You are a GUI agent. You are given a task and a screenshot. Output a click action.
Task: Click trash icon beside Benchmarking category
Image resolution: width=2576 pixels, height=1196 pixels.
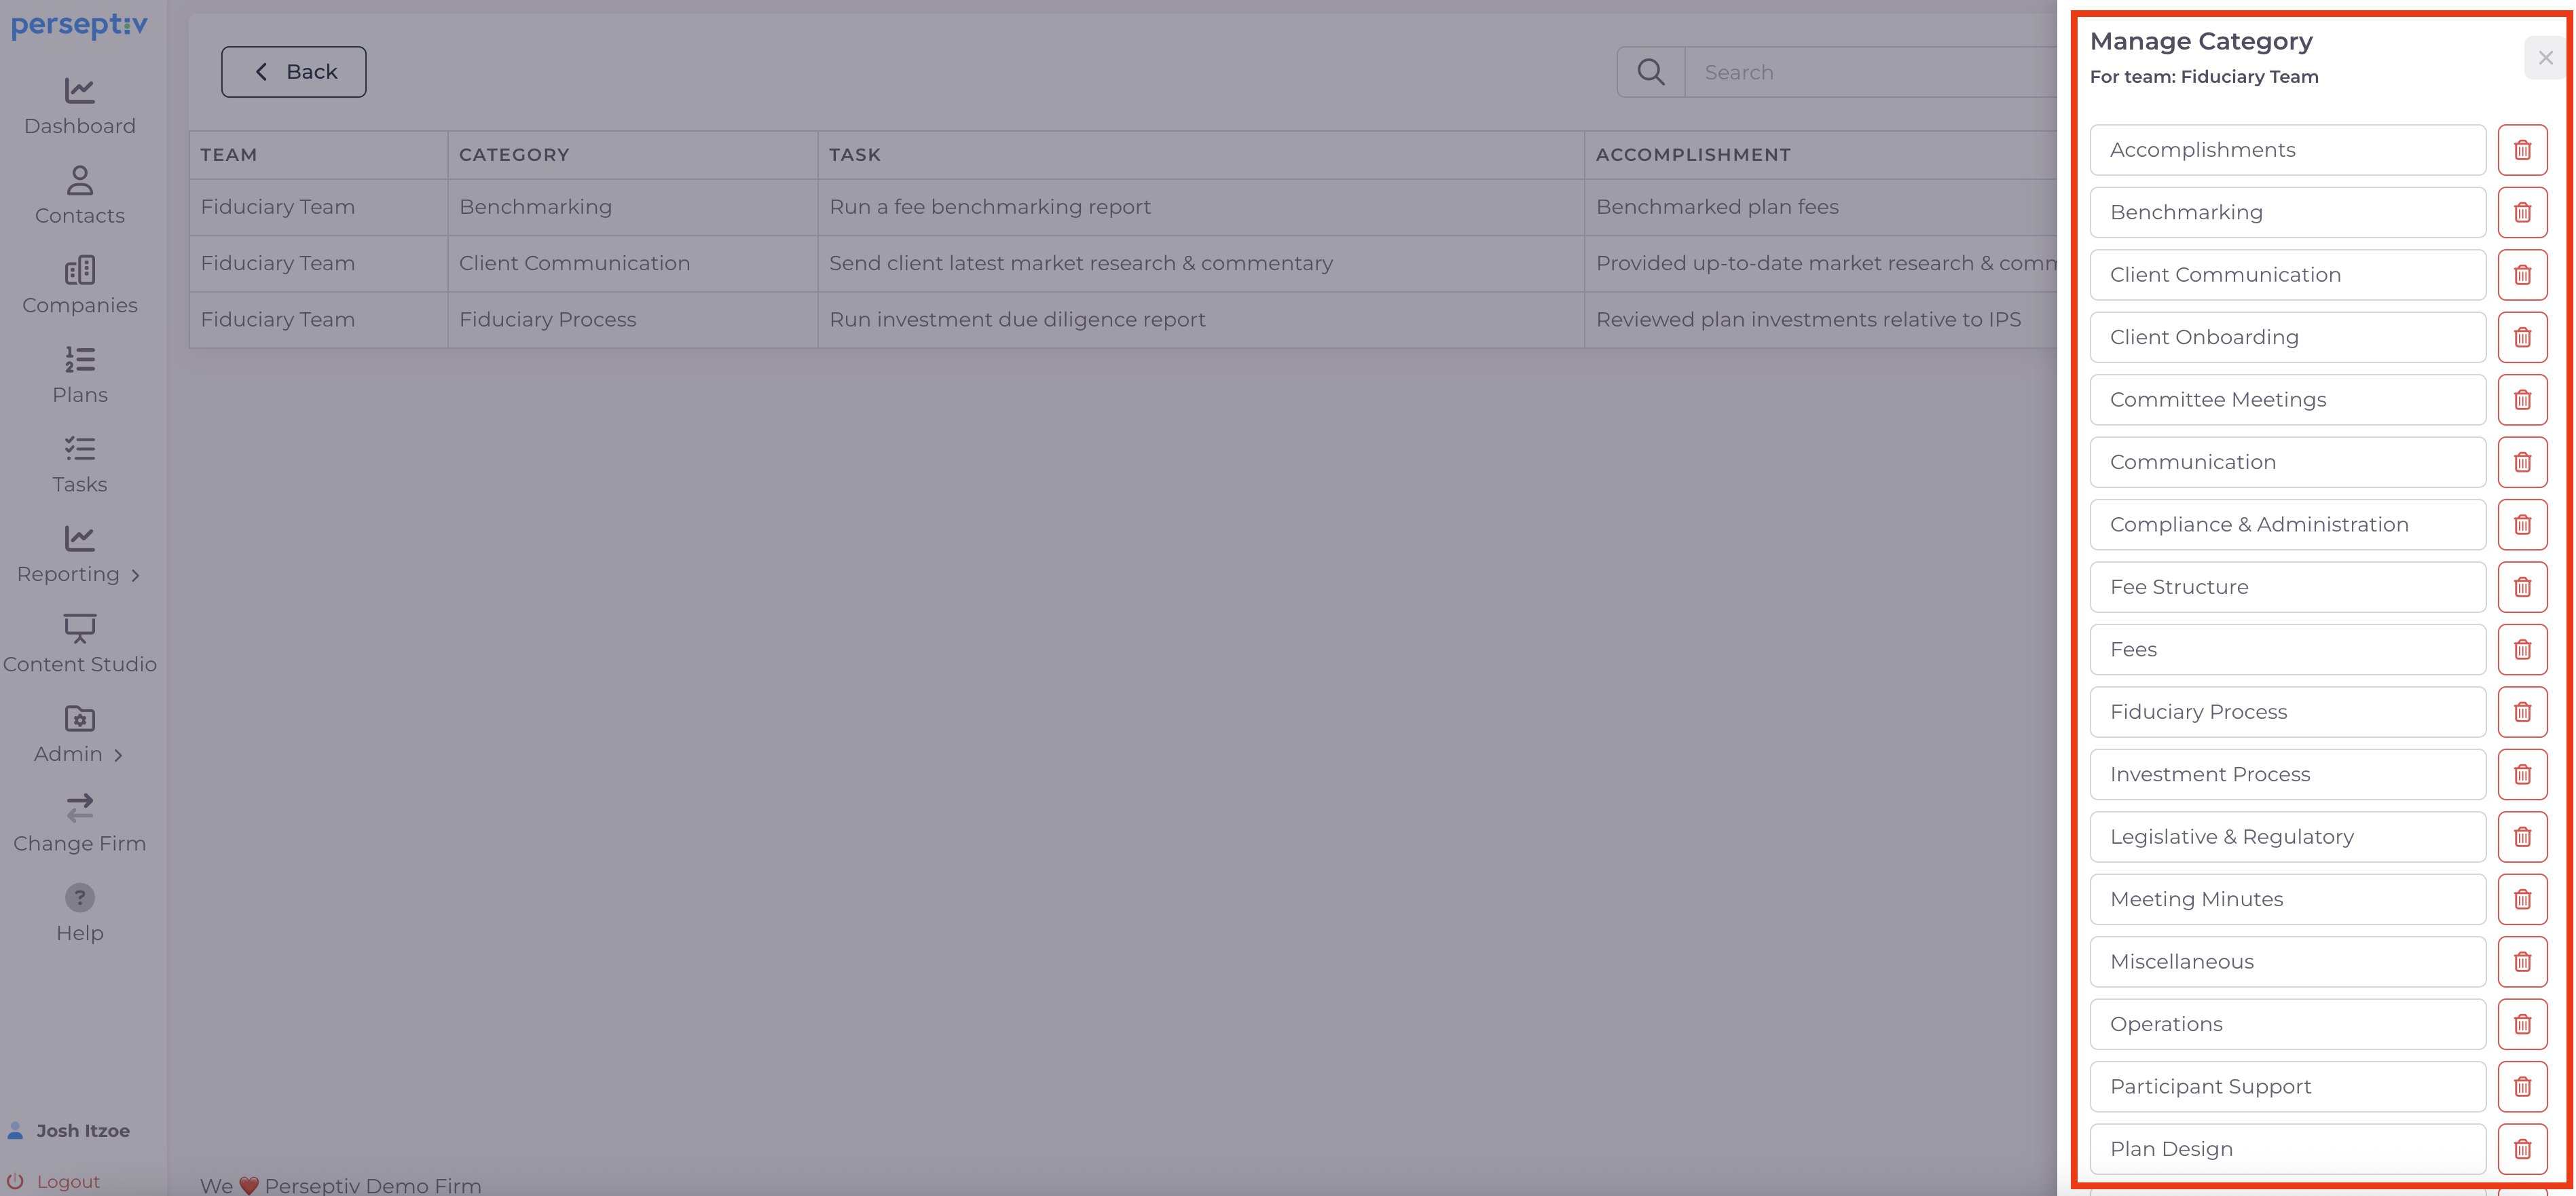coord(2521,212)
